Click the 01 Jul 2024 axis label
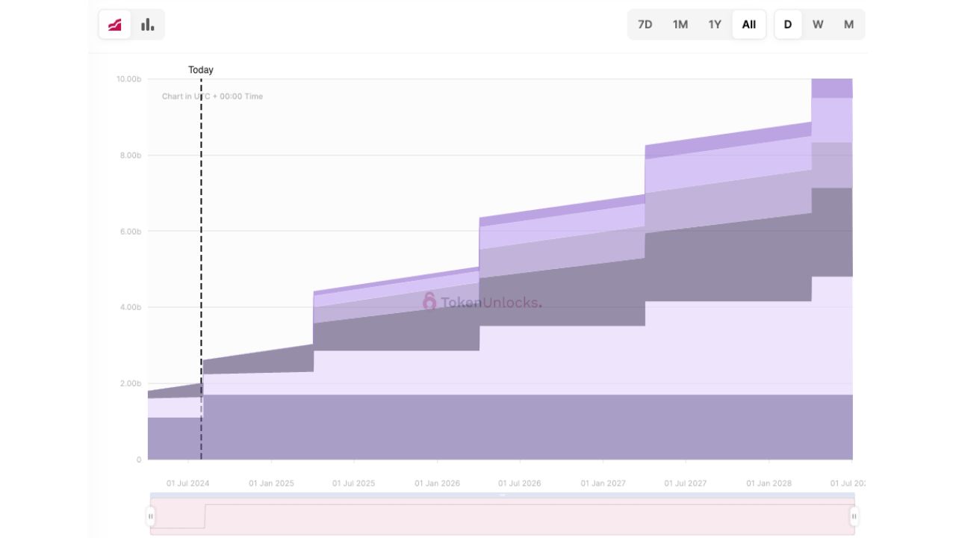Image resolution: width=956 pixels, height=538 pixels. tap(188, 483)
